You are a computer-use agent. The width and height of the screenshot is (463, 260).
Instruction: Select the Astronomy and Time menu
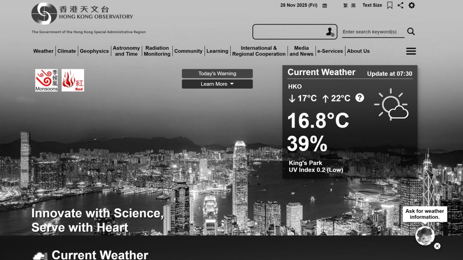(x=126, y=51)
